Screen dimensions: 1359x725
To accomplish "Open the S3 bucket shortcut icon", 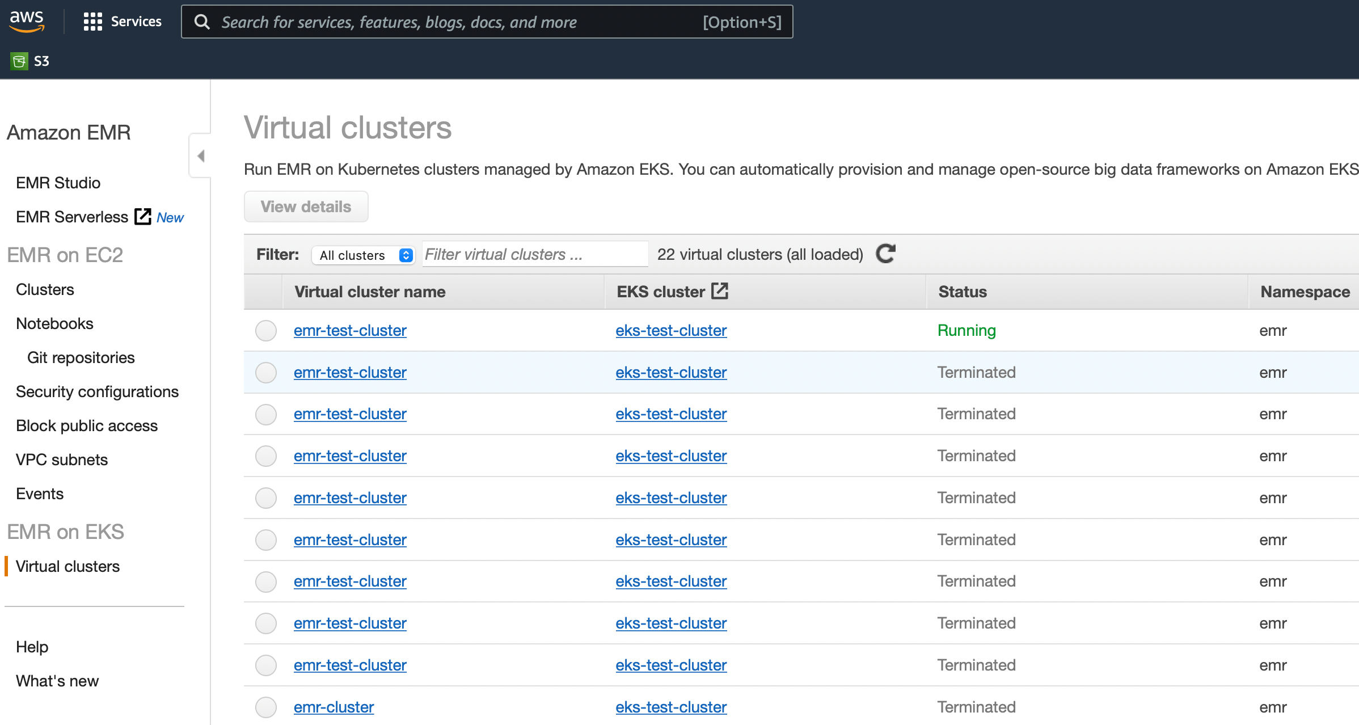I will pos(19,61).
